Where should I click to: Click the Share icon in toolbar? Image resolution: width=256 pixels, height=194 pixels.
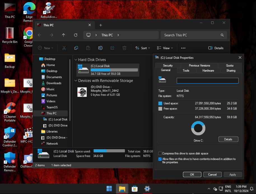[x=112, y=48]
